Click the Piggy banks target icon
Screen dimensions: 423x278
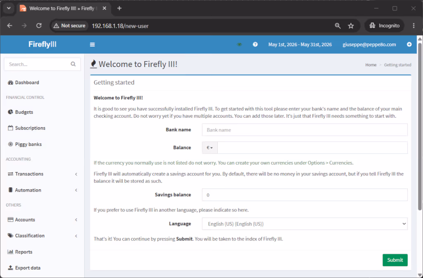pyautogui.click(x=10, y=144)
